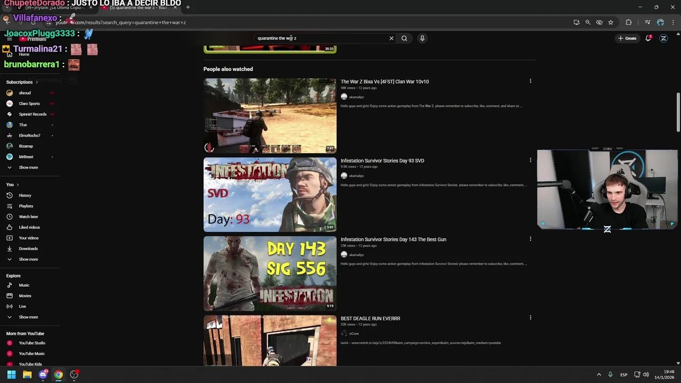
Task: Open Infestation Day 93 SVD thumbnail
Action: [270, 195]
